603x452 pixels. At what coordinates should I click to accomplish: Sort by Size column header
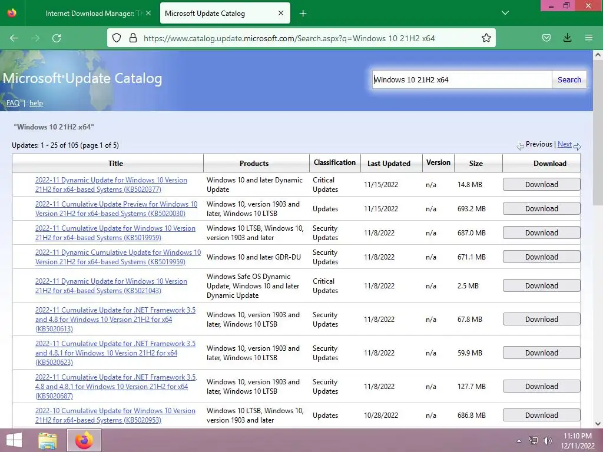coord(476,164)
